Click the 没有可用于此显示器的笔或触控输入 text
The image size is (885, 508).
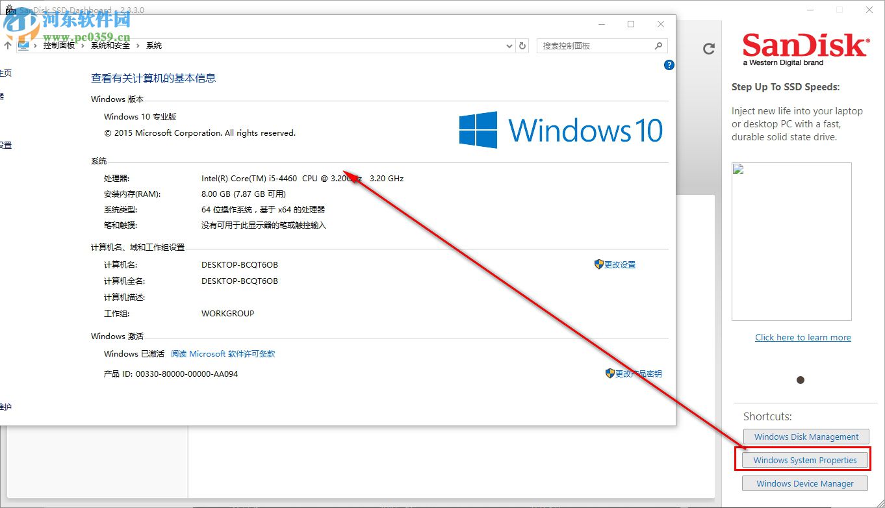tap(264, 225)
